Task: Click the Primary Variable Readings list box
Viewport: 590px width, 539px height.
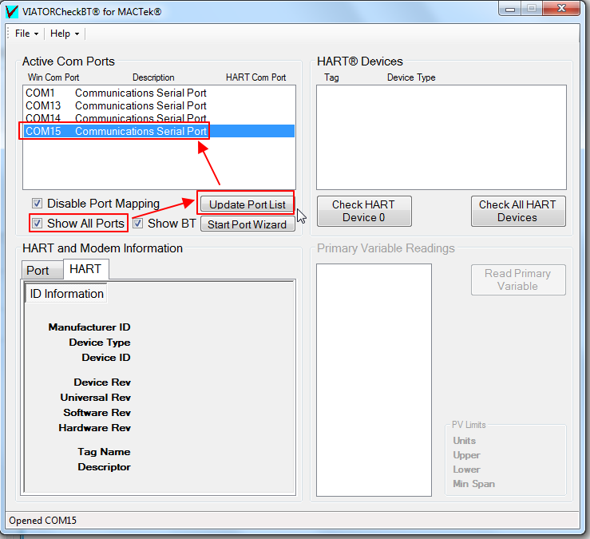Action: [x=374, y=380]
